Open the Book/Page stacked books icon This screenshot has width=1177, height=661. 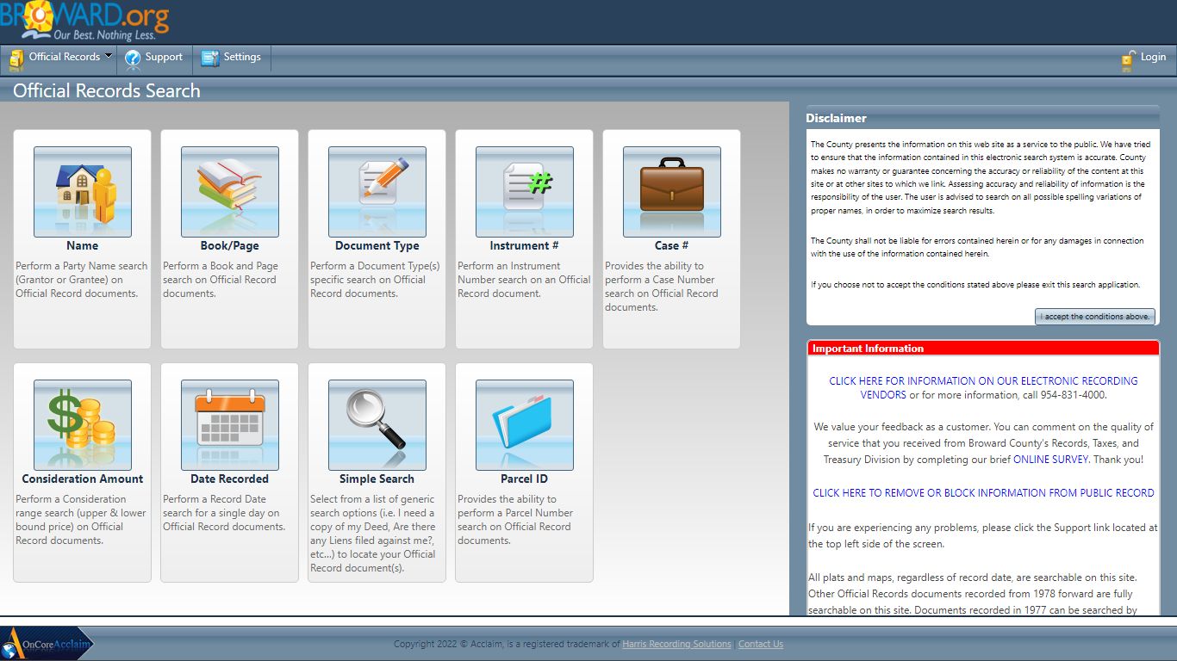coord(230,192)
